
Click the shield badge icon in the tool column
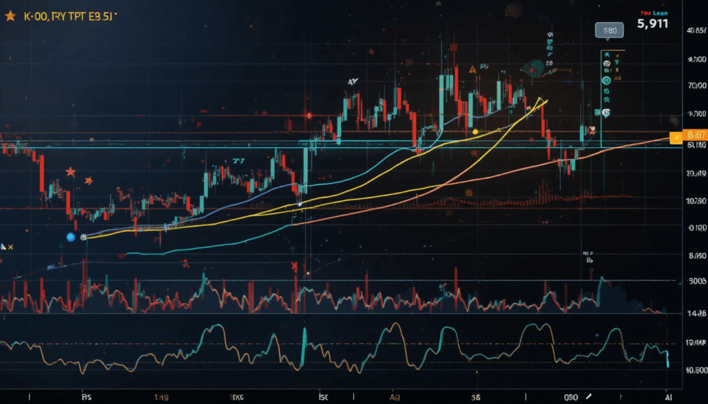pos(606,112)
